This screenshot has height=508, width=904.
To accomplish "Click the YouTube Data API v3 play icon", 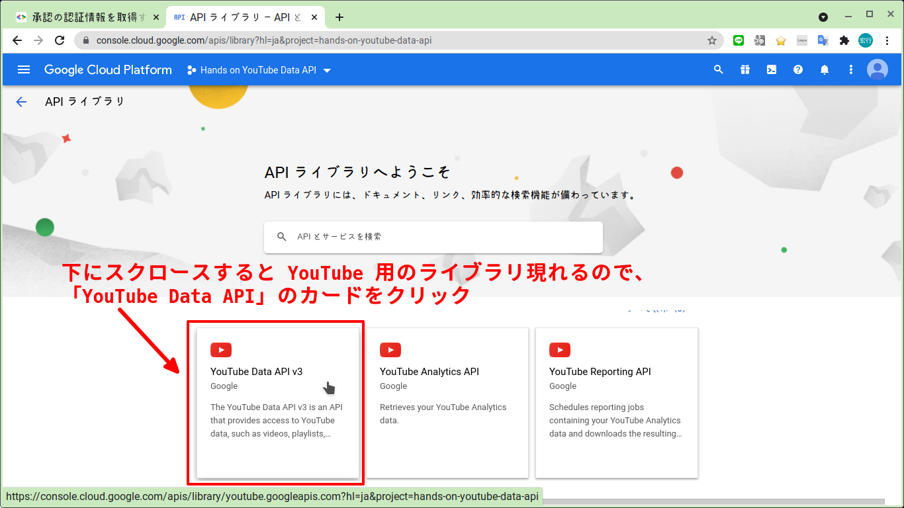I will [221, 349].
